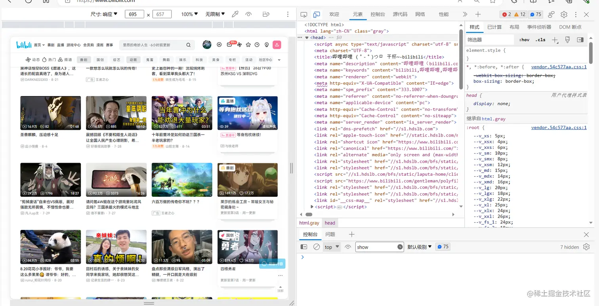Click the device posture icon in device toolbar
This screenshot has height=306, width=599.
coord(266,14)
